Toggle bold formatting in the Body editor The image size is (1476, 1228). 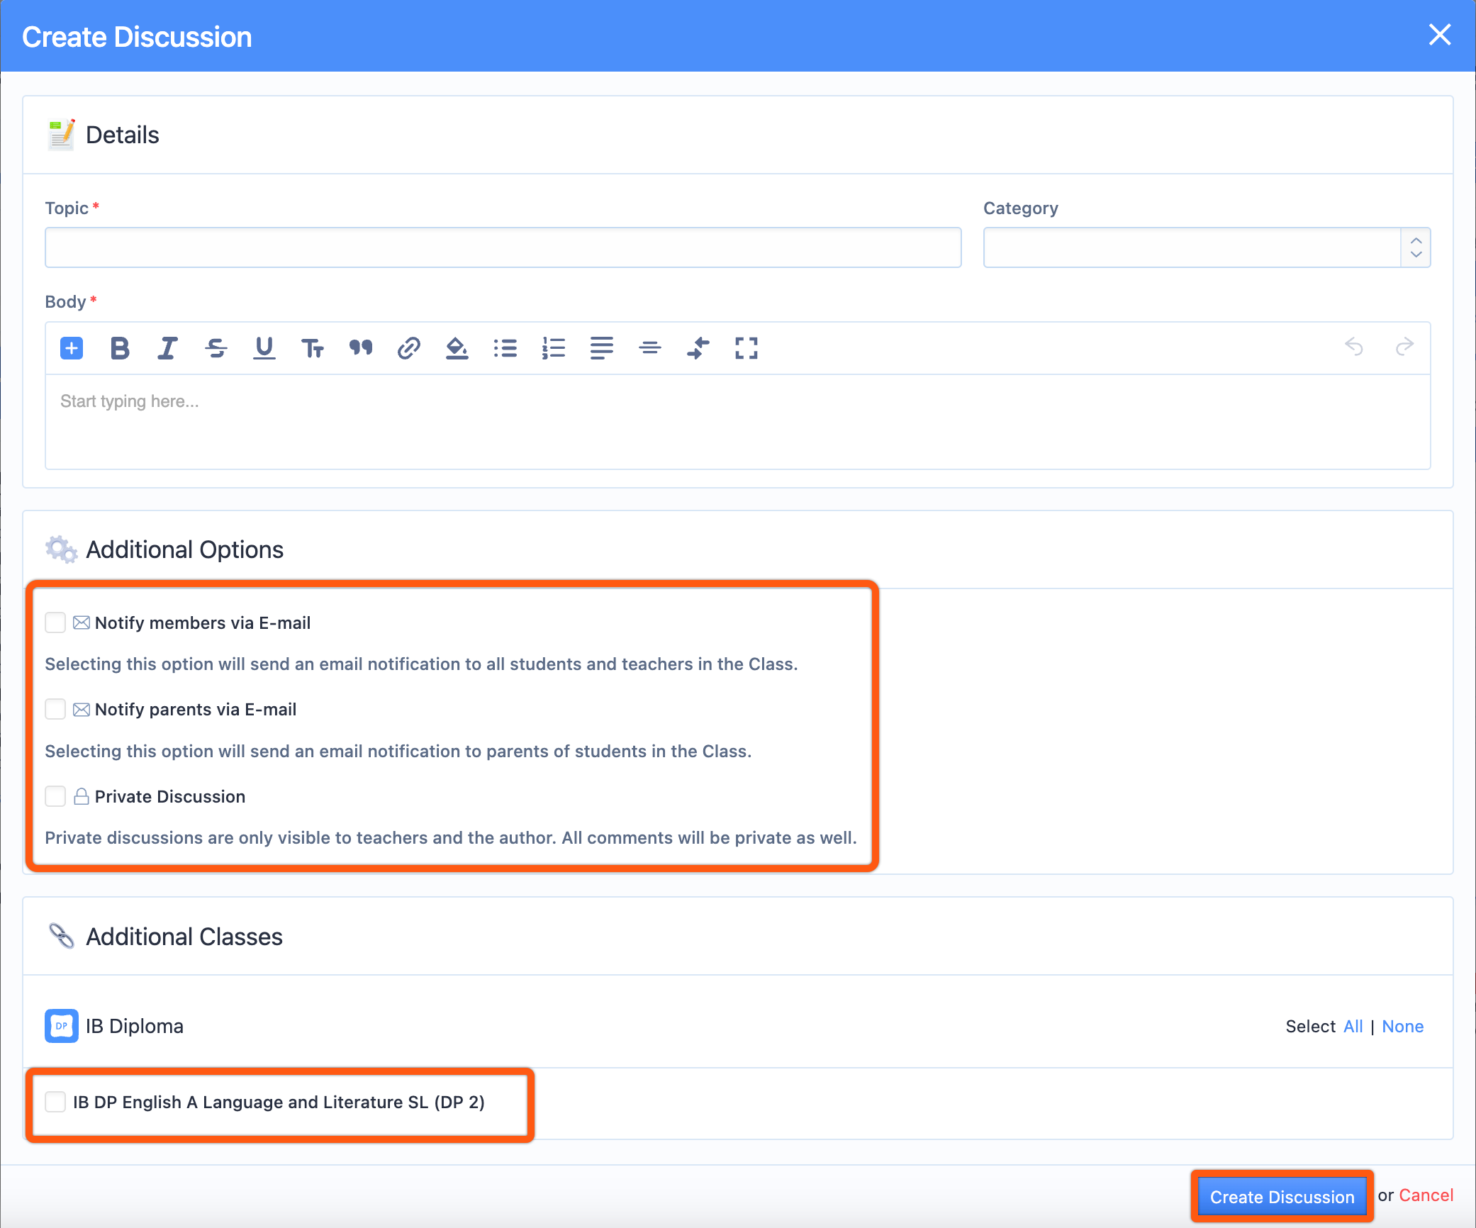point(120,348)
